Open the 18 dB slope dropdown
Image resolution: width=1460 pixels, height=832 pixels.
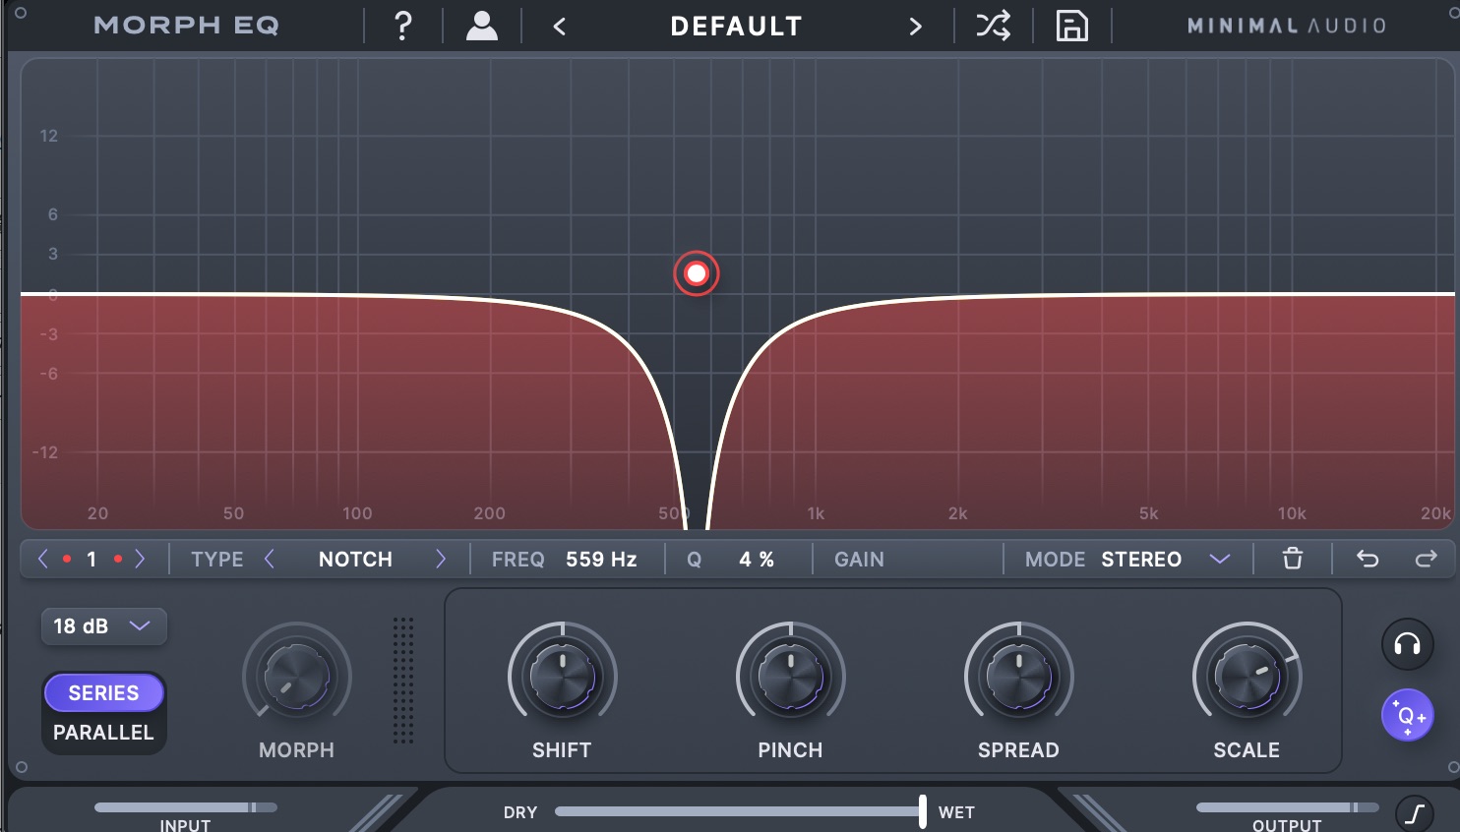[103, 626]
